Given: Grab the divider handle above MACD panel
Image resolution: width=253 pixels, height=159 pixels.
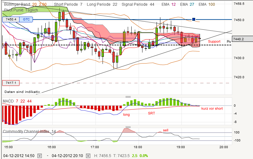Looking at the screenshot, I should [128, 97].
